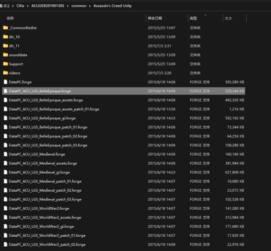Sort by the 大小 column header
The height and width of the screenshot is (251, 271).
[x=228, y=18]
